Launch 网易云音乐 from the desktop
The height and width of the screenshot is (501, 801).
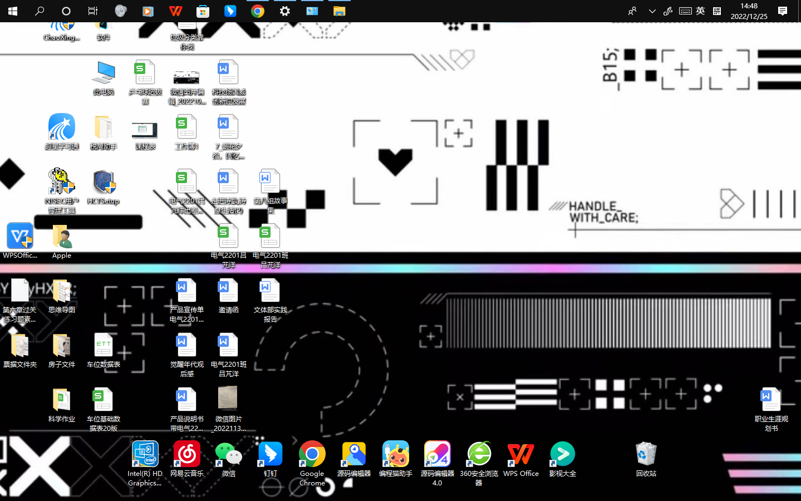(x=187, y=460)
